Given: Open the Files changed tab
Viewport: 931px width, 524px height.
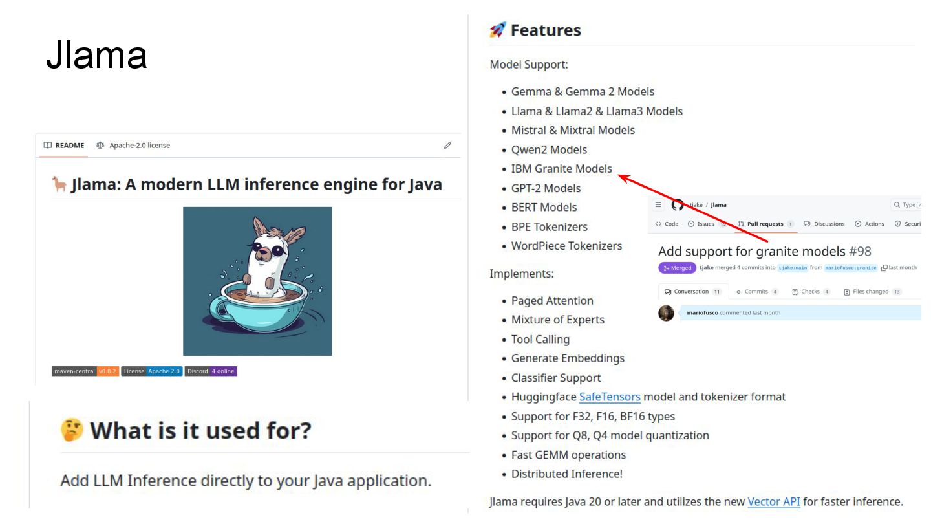Looking at the screenshot, I should 870,292.
